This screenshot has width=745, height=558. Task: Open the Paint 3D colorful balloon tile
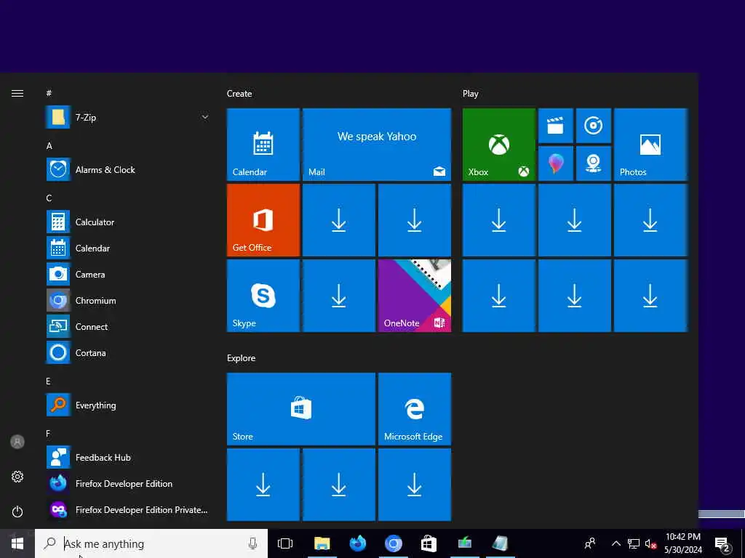pyautogui.click(x=555, y=163)
